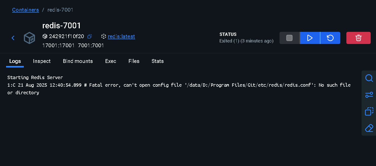The height and width of the screenshot is (166, 376).
Task: Clear the logs with eraser icon
Action: click(369, 128)
